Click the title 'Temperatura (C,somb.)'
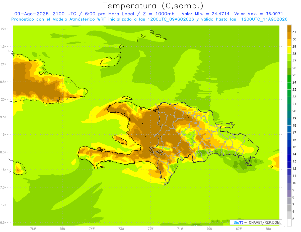301x232 pixels. pyautogui.click(x=153, y=6)
